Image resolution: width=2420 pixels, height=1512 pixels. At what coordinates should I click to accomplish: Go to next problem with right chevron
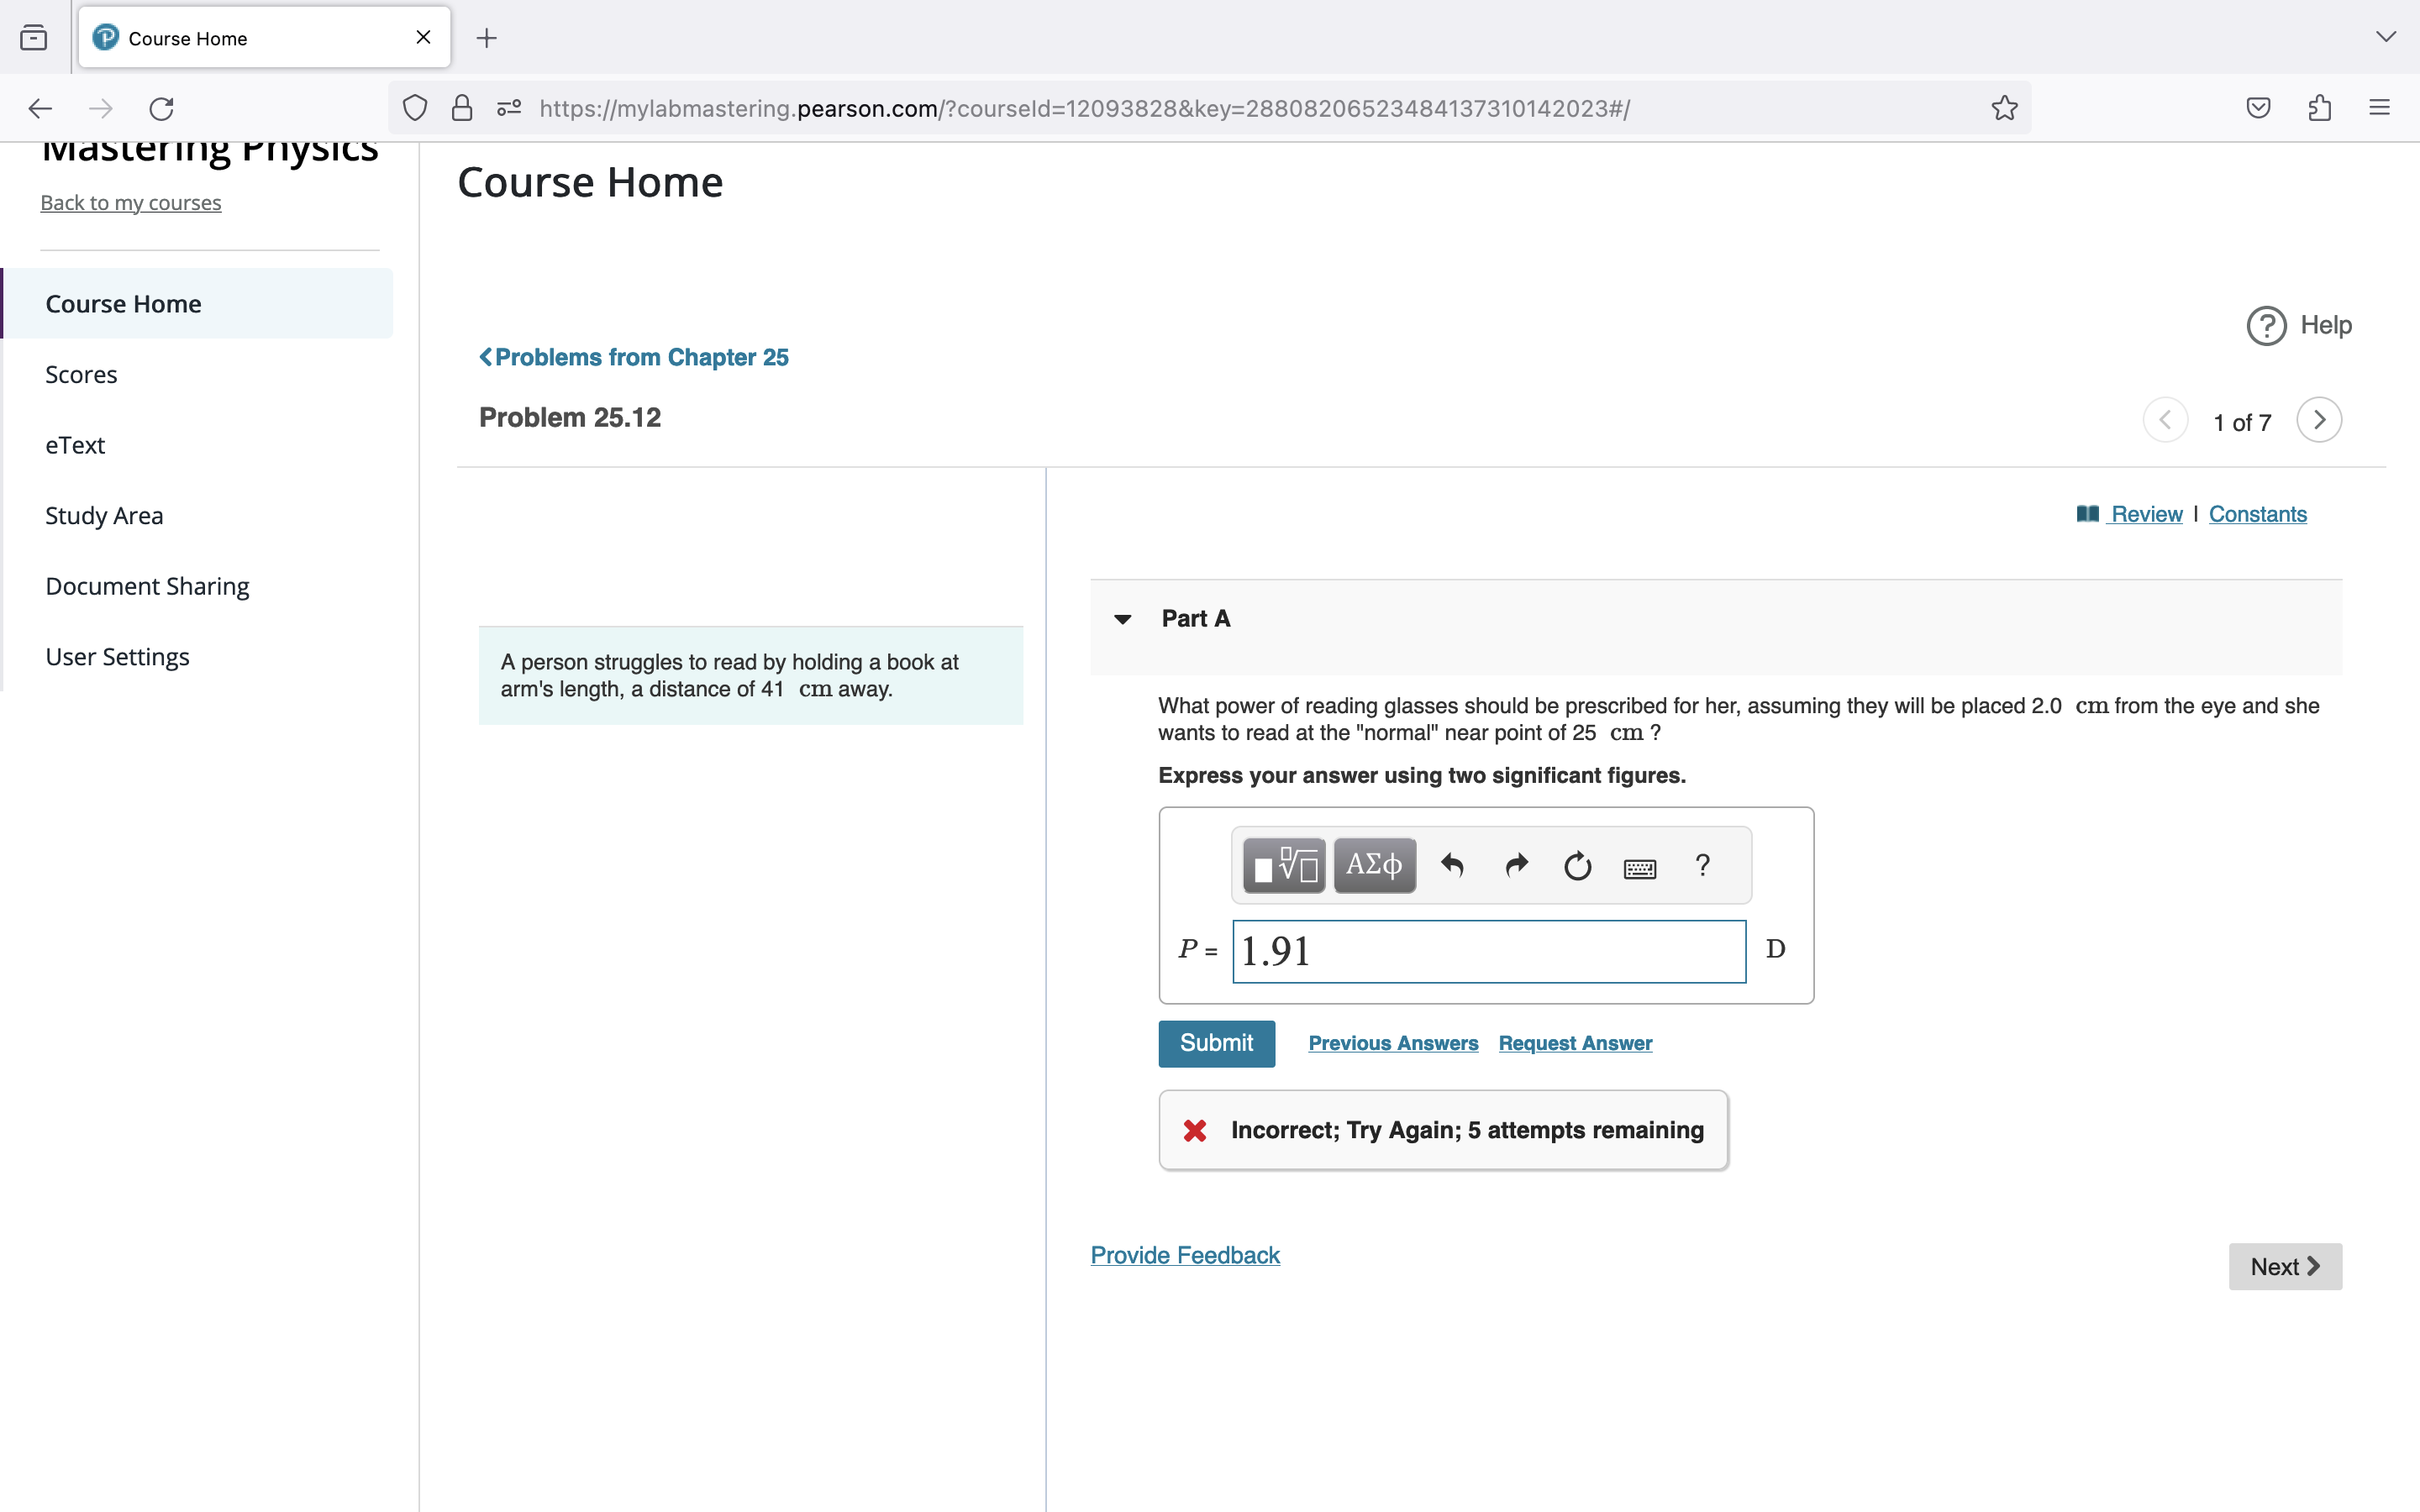2319,420
